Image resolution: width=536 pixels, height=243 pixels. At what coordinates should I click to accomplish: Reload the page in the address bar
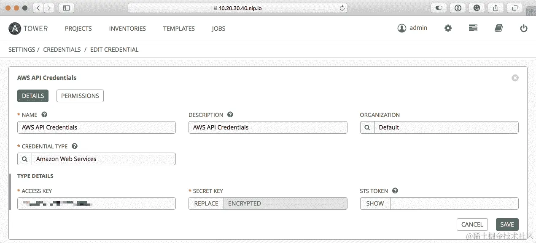click(342, 8)
